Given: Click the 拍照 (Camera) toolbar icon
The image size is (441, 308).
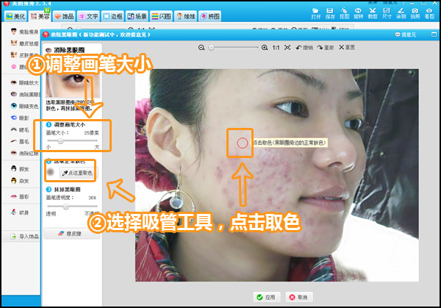Looking at the screenshot, I should tap(415, 13).
